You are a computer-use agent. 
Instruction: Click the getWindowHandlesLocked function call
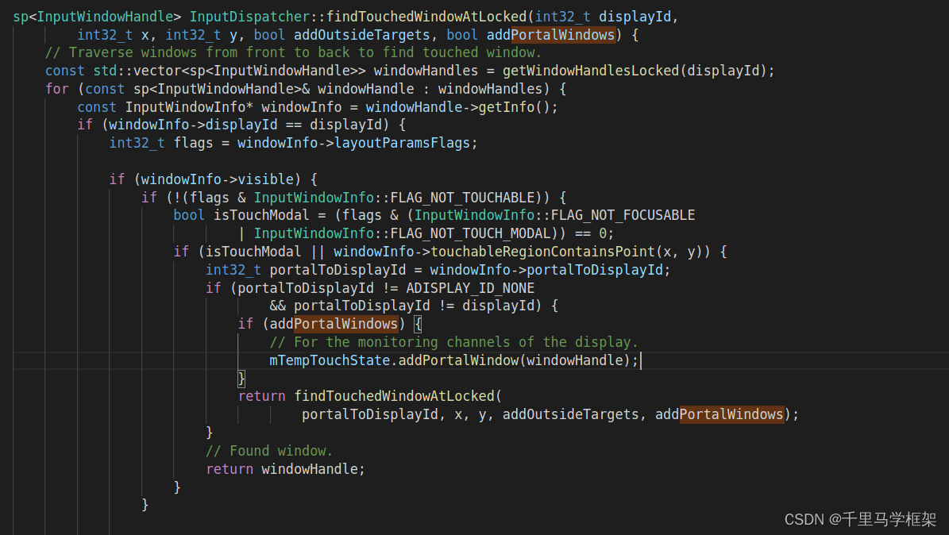(591, 71)
